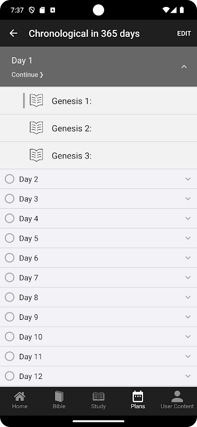Select the Day 10 row label
Viewport: 197px width, 427px height.
tap(30, 337)
